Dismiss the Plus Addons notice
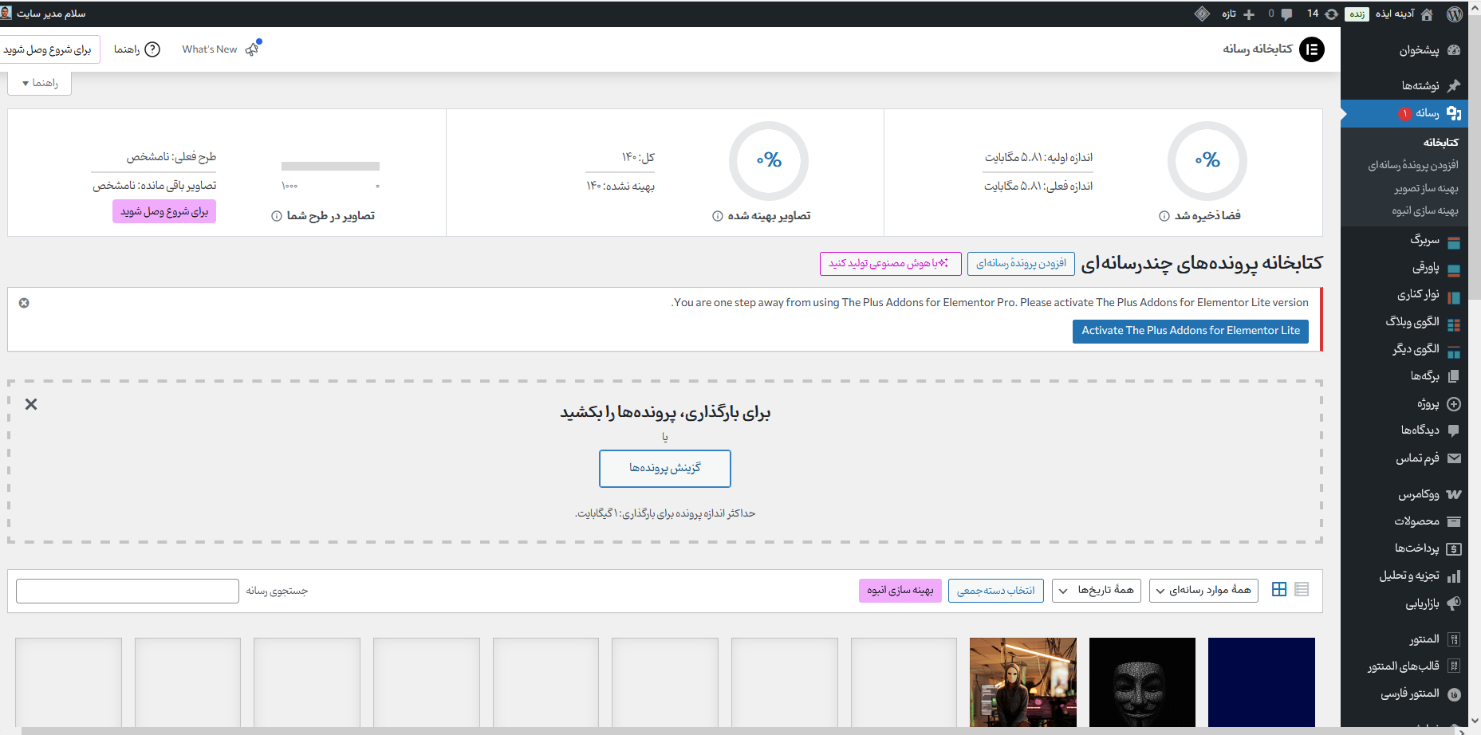The image size is (1481, 735). coord(24,303)
